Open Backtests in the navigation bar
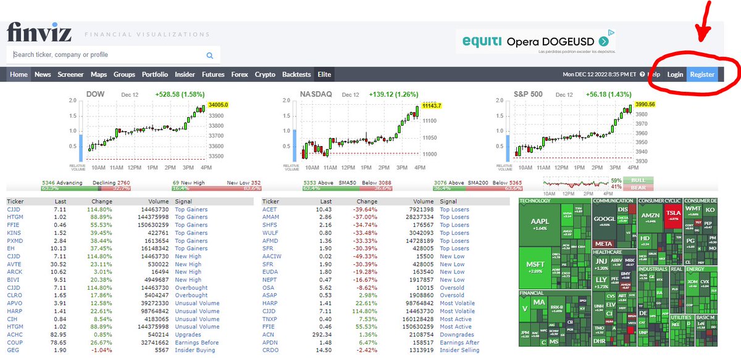741x358 pixels. 296,75
